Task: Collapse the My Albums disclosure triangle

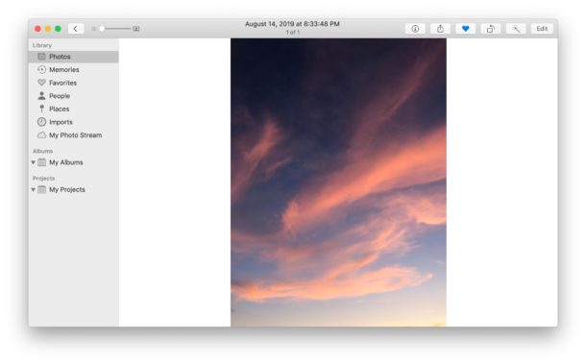Action: [x=34, y=162]
